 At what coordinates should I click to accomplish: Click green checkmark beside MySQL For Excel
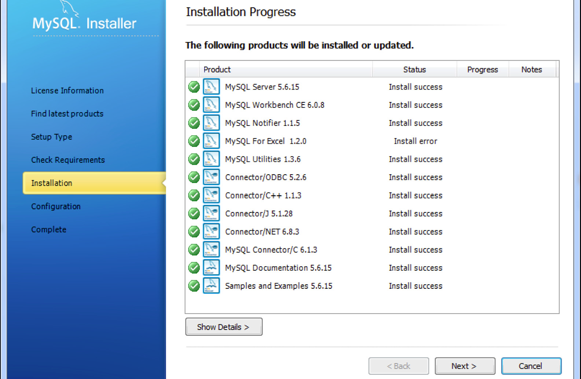[x=194, y=141]
